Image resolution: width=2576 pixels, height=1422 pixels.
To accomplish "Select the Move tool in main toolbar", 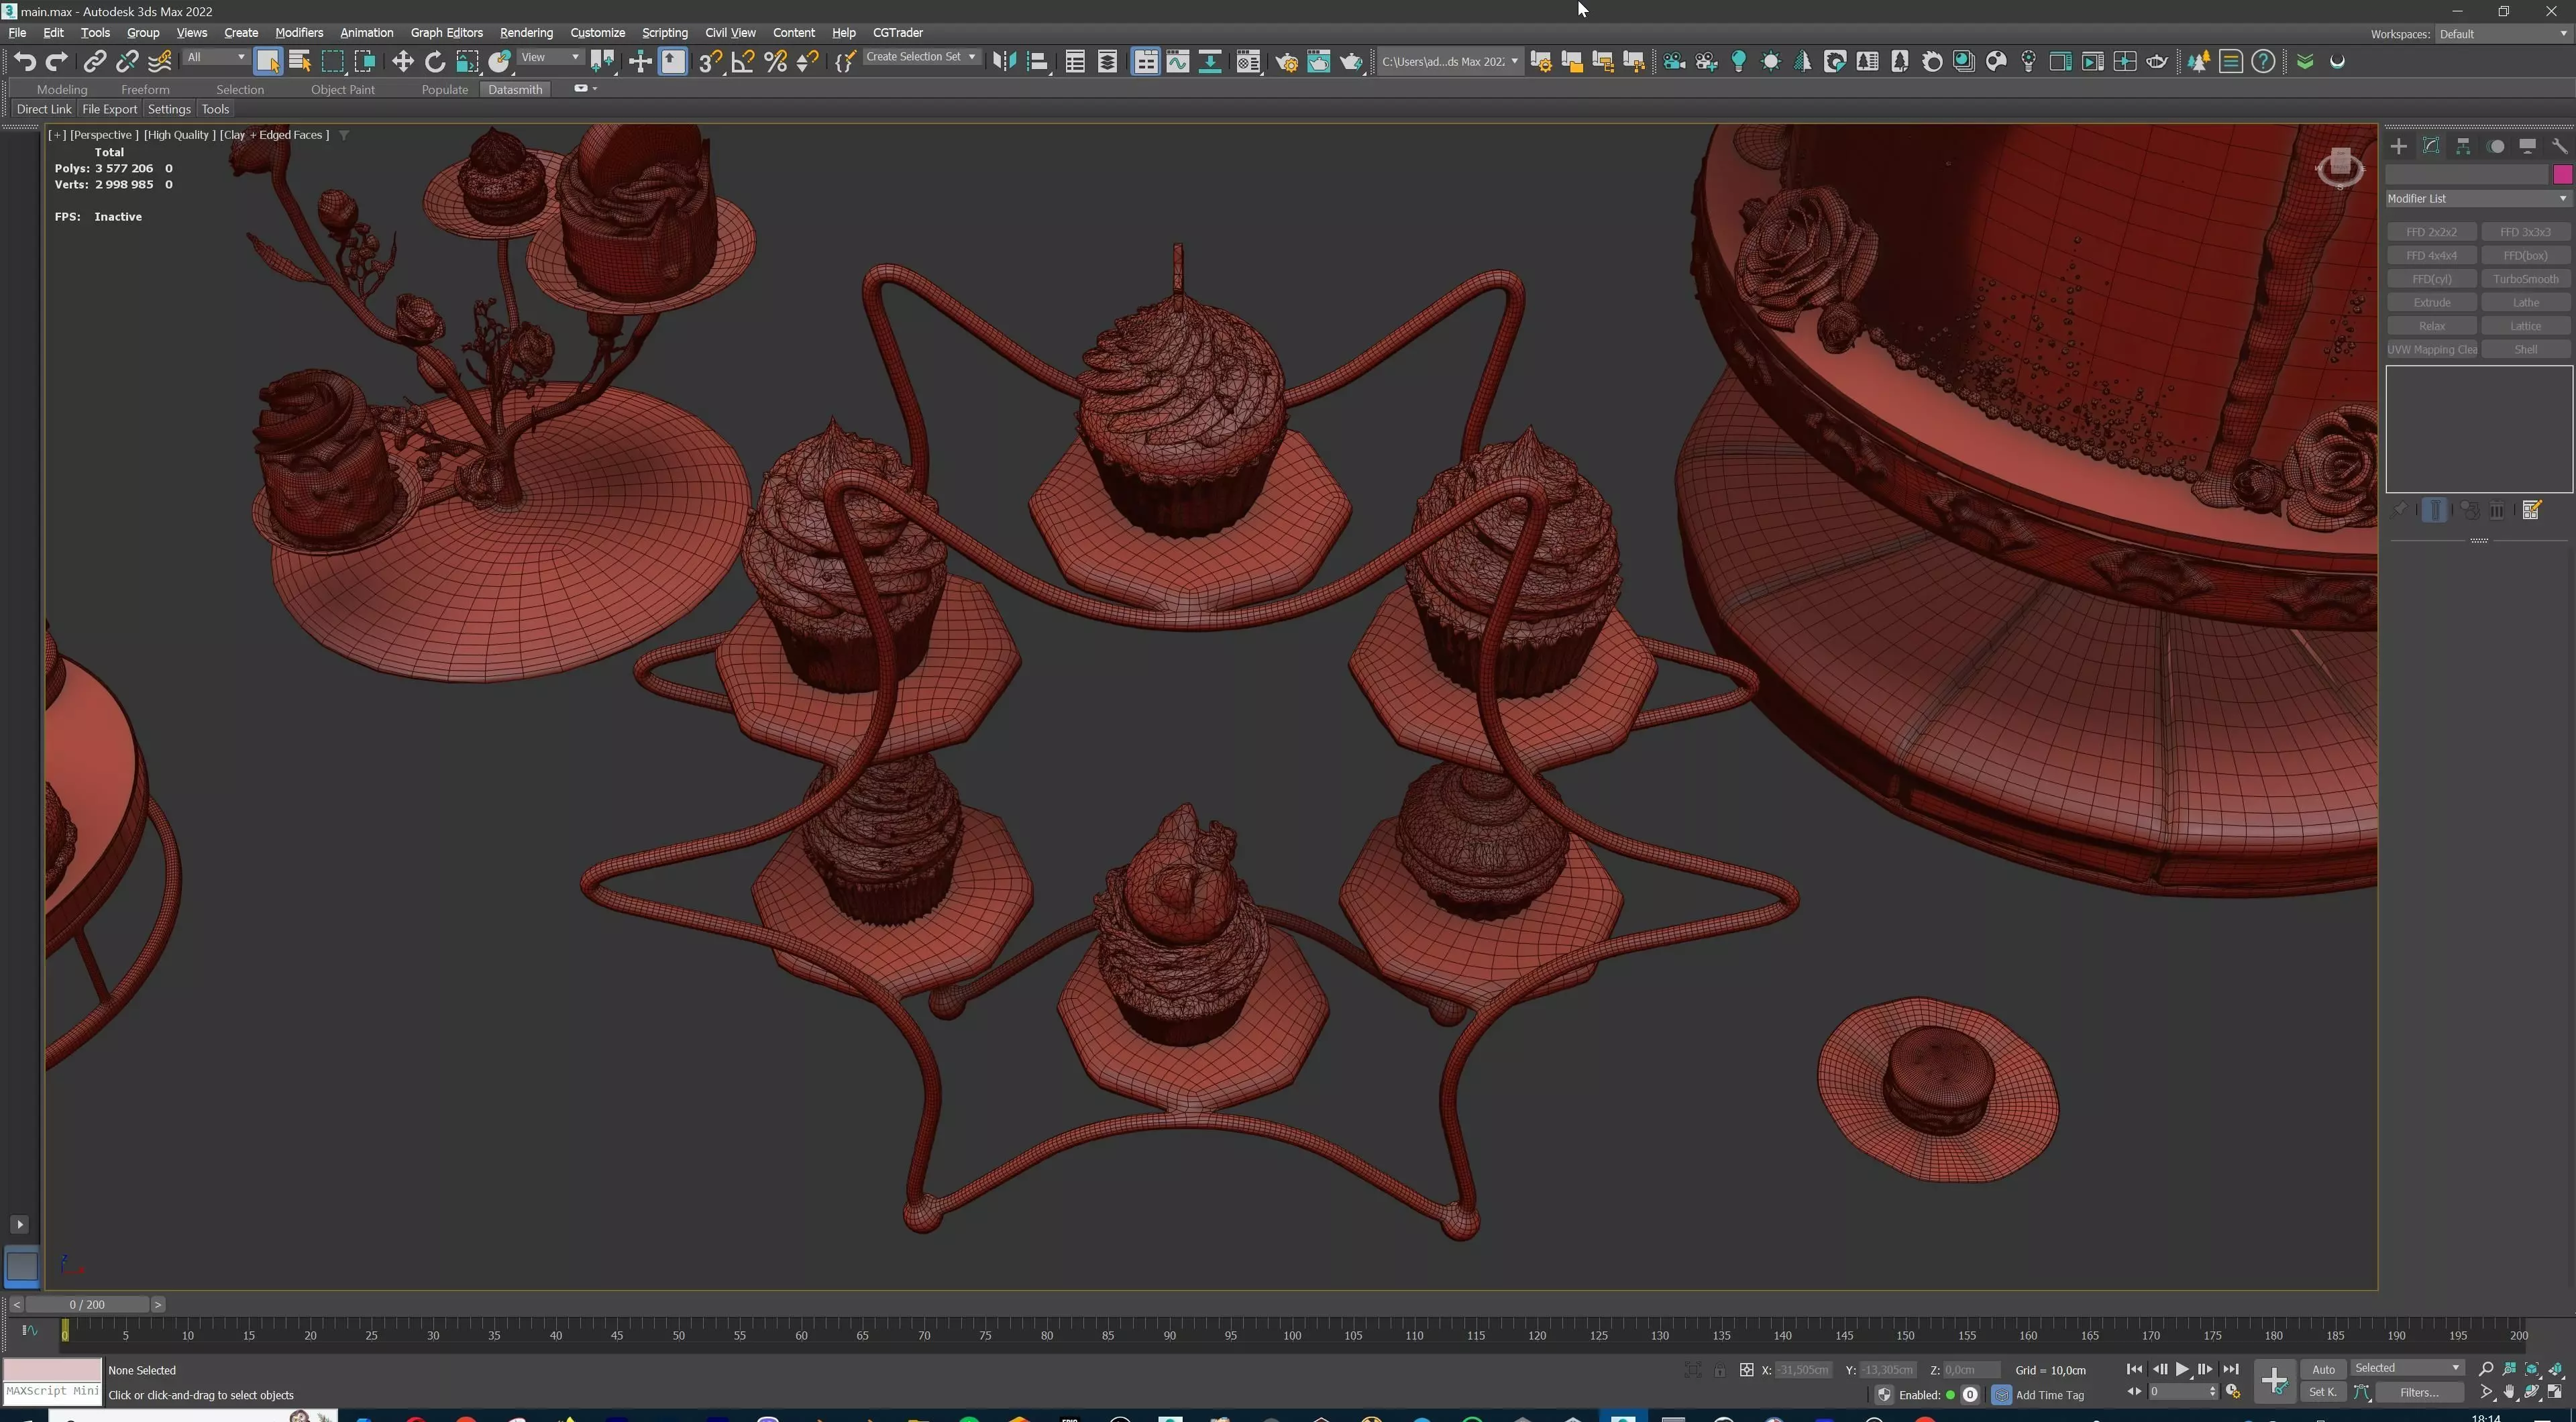I will point(402,62).
